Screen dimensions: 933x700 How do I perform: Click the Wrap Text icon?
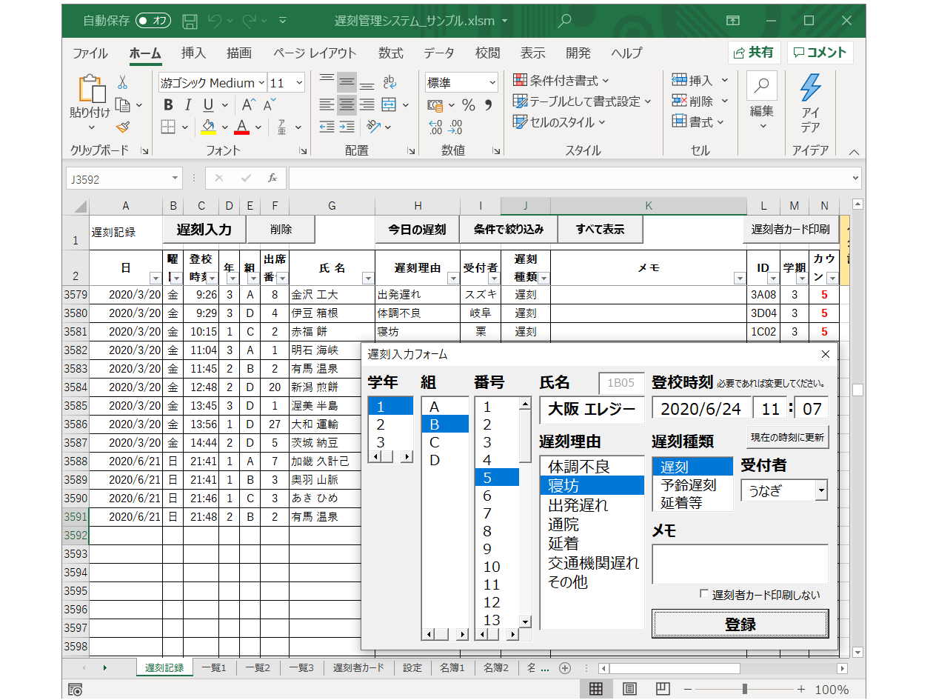pos(389,82)
